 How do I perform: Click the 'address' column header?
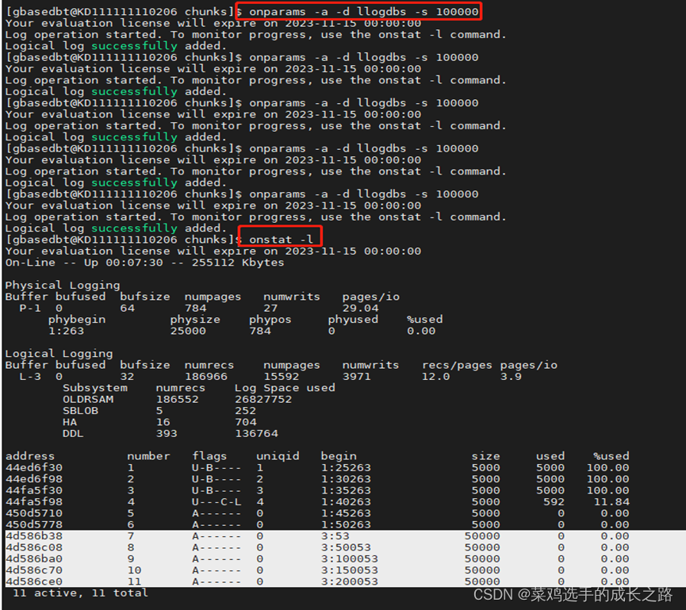click(30, 456)
